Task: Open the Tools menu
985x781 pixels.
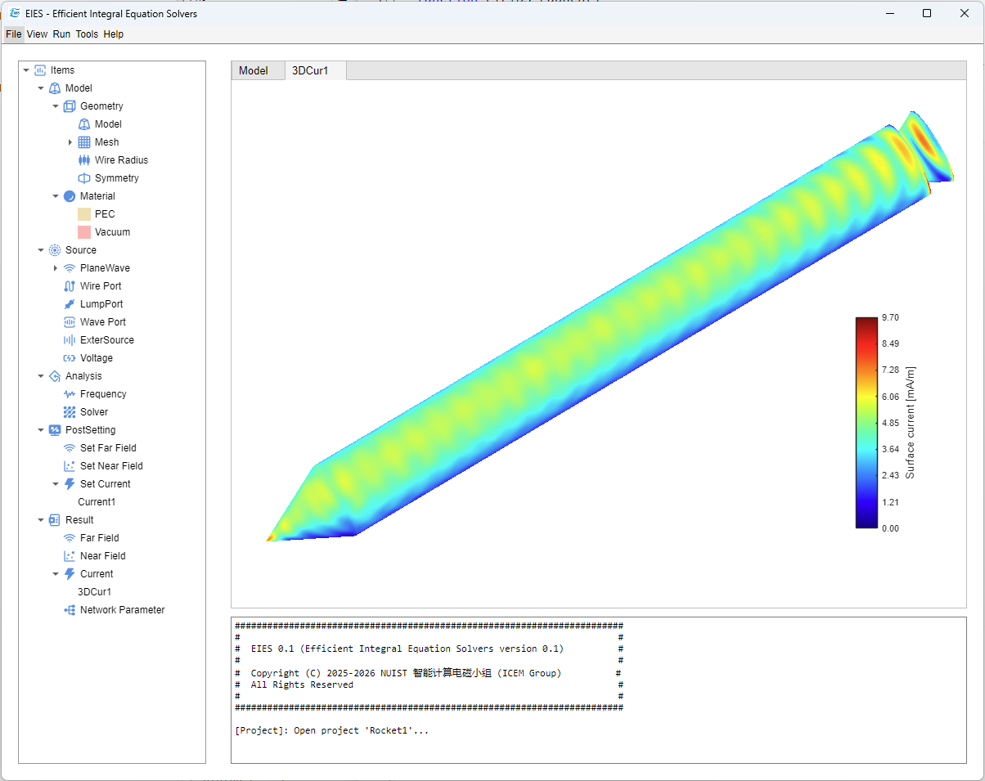Action: coord(87,34)
